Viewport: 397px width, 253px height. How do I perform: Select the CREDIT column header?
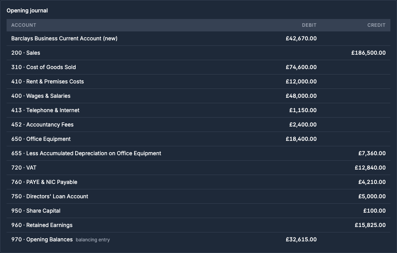(x=376, y=25)
